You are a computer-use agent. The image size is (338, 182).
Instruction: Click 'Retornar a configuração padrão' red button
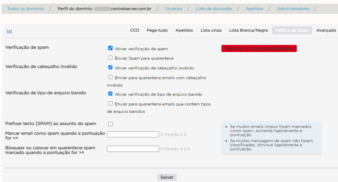(x=259, y=49)
